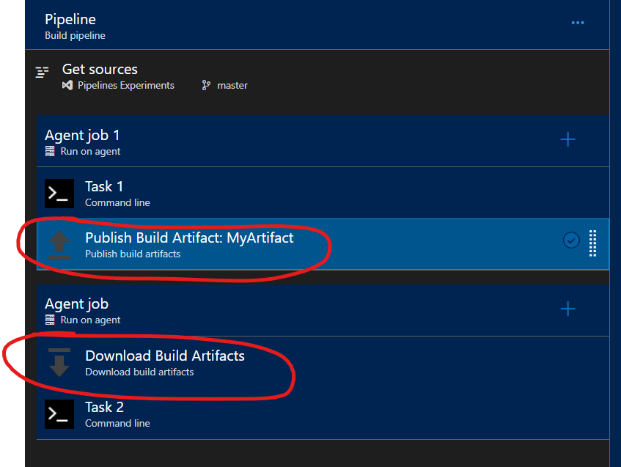621x467 pixels.
Task: Click the Publish build artifacts subtitle
Action: coord(133,254)
